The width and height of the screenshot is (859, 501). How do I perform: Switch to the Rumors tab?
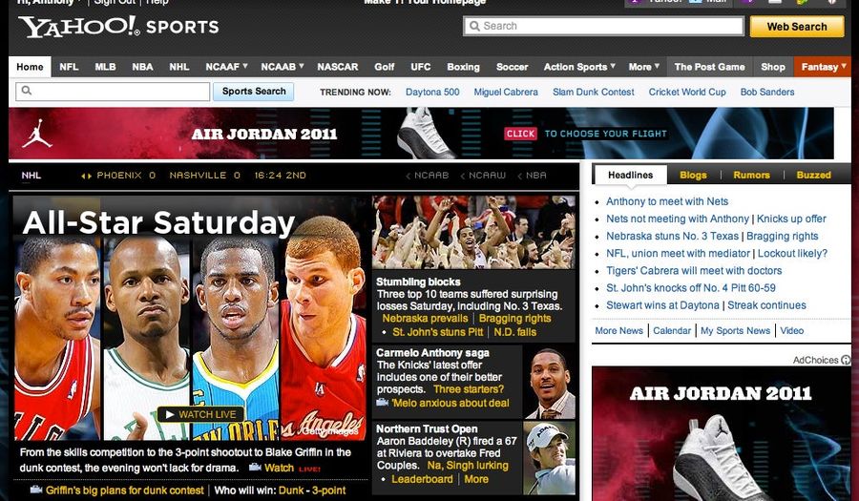tap(752, 176)
